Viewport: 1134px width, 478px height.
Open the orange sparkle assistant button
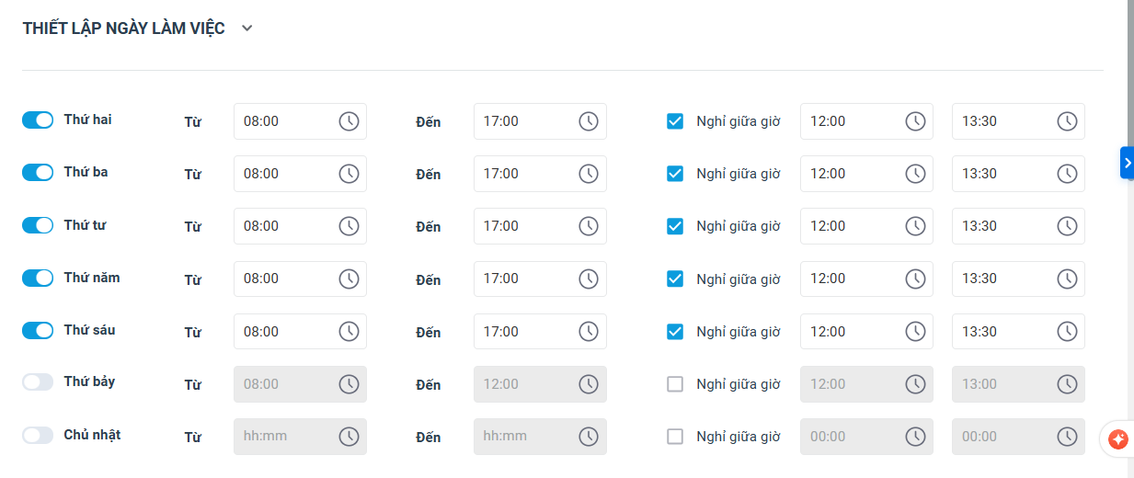[1118, 439]
